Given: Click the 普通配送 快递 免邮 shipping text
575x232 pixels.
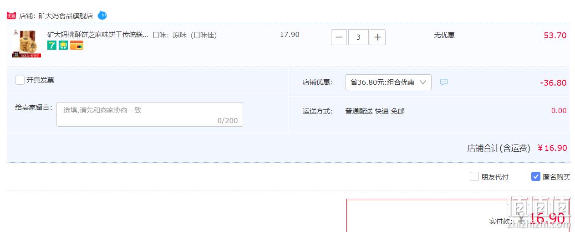Looking at the screenshot, I should (x=375, y=111).
